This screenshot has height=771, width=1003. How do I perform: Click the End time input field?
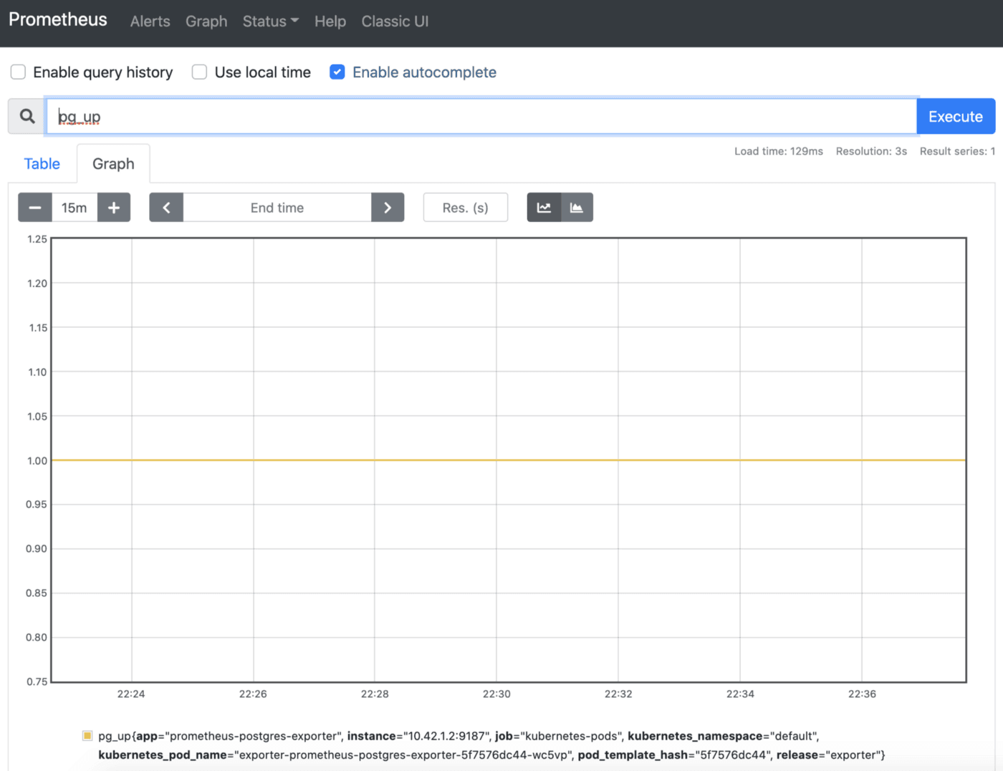(277, 208)
